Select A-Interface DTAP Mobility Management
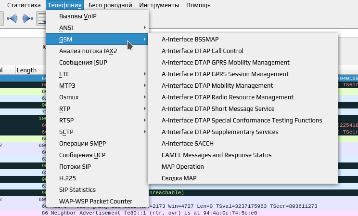 (x=243, y=85)
